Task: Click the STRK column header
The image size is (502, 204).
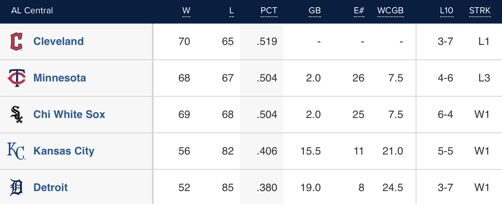Action: pyautogui.click(x=479, y=11)
